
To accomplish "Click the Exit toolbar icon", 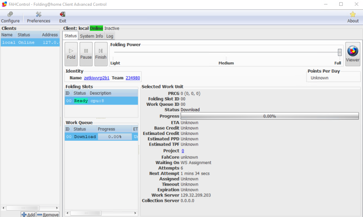I will coord(62,17).
